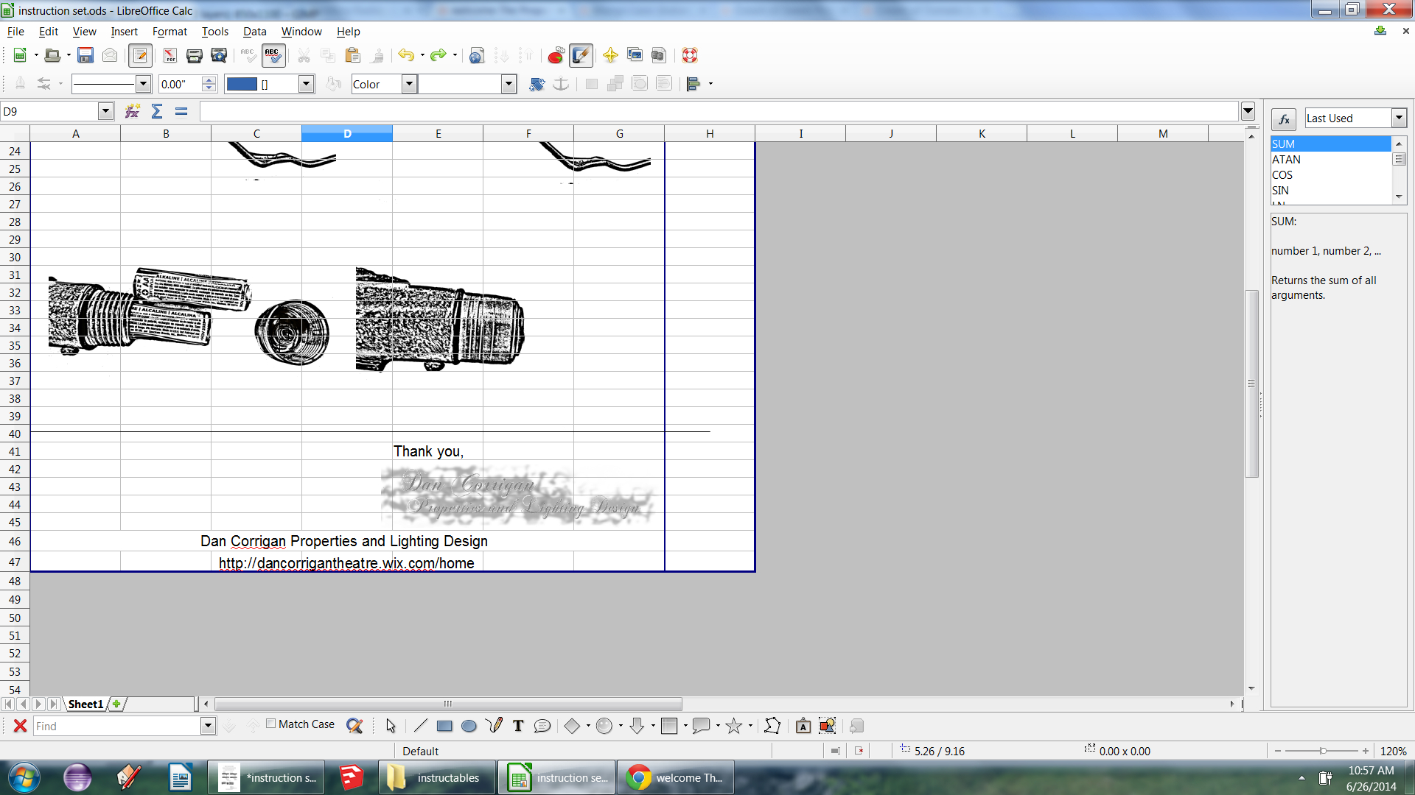Open the Format menu
1415x795 pixels.
tap(170, 32)
